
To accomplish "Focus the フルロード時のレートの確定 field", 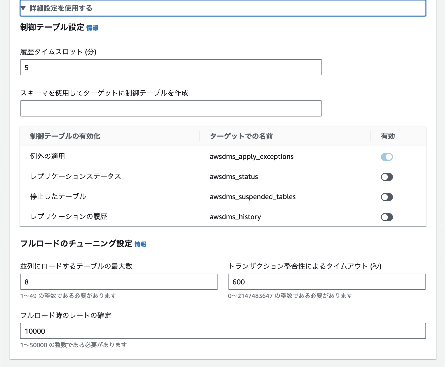I will coord(223,331).
